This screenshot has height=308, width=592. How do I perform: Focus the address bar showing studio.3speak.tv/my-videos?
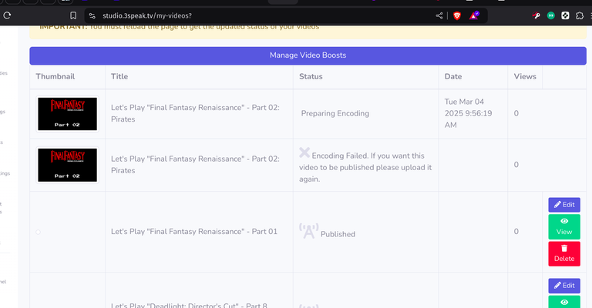pos(264,16)
